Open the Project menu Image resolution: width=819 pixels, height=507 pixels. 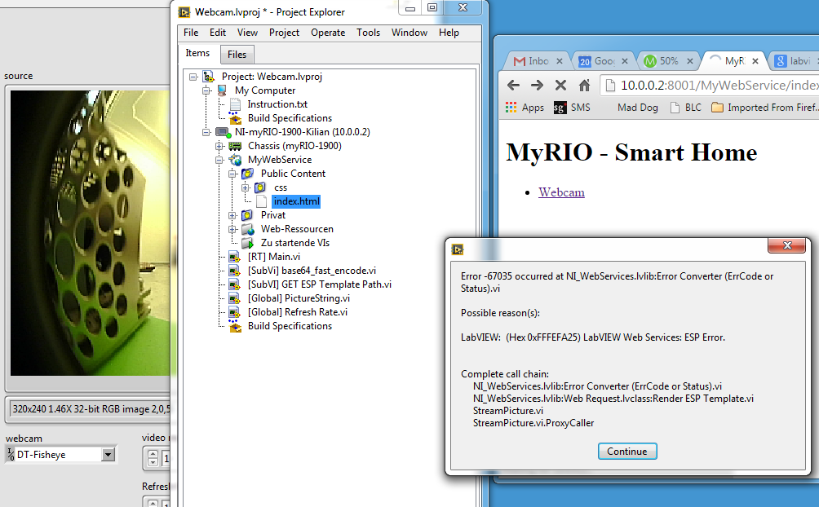point(284,33)
